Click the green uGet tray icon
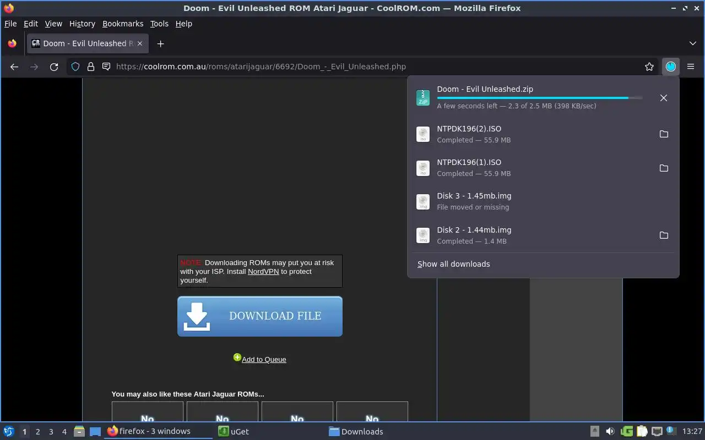Screen dimensions: 705x440 (626, 432)
